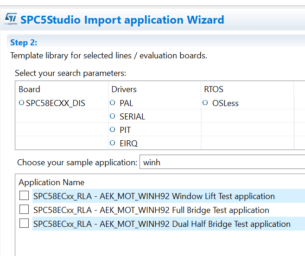Select the Full Bridge Test application row

(x=151, y=210)
